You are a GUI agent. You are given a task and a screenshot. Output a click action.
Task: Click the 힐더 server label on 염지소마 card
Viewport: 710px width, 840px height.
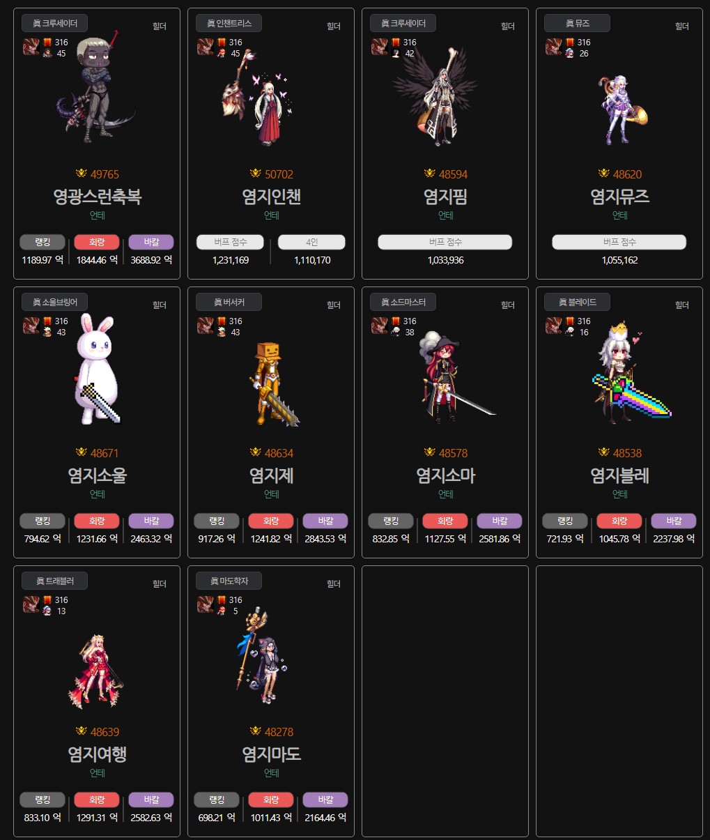click(x=507, y=305)
